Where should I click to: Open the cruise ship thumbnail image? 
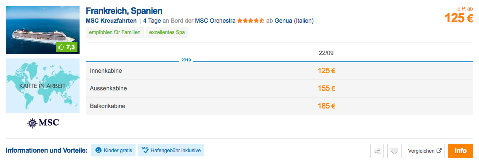click(x=43, y=30)
